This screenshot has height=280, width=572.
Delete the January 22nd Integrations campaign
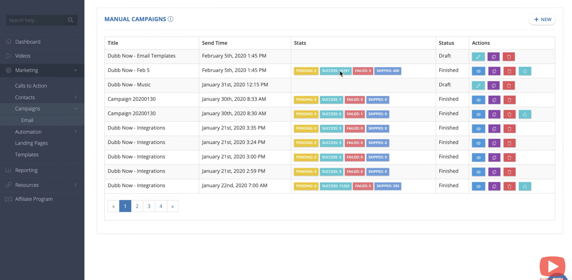(509, 187)
